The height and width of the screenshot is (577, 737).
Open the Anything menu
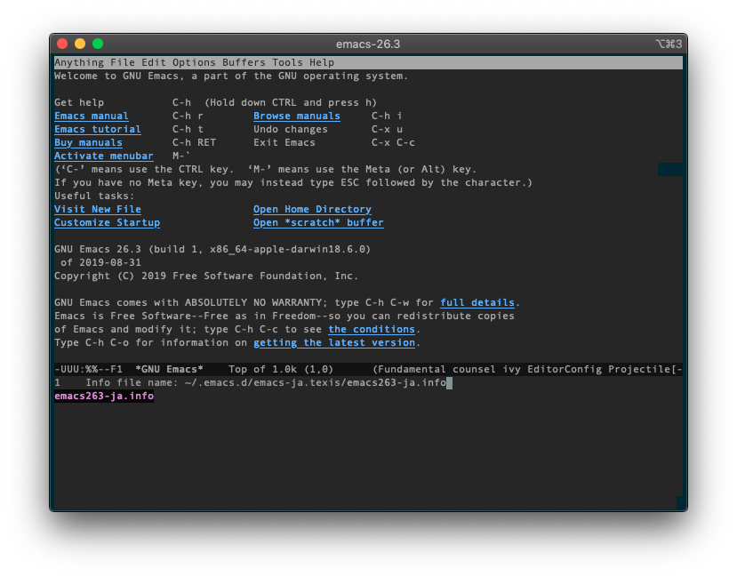click(x=79, y=62)
